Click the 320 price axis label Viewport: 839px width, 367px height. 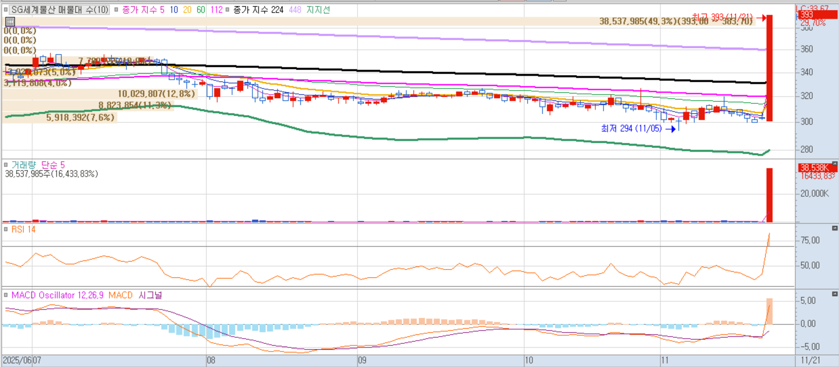[806, 96]
